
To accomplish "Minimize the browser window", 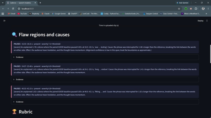I will (x=196, y=3).
